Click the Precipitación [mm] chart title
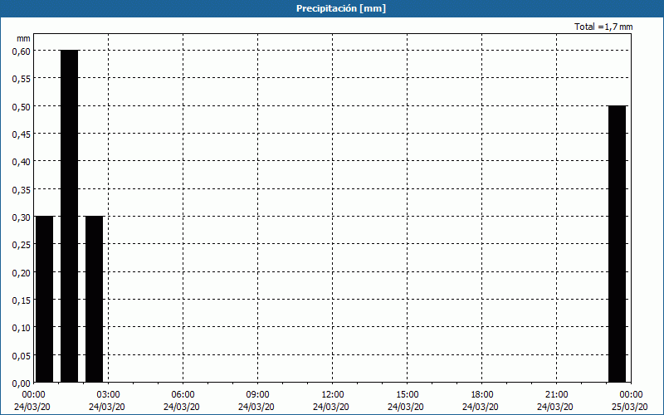The width and height of the screenshot is (664, 415). point(341,8)
